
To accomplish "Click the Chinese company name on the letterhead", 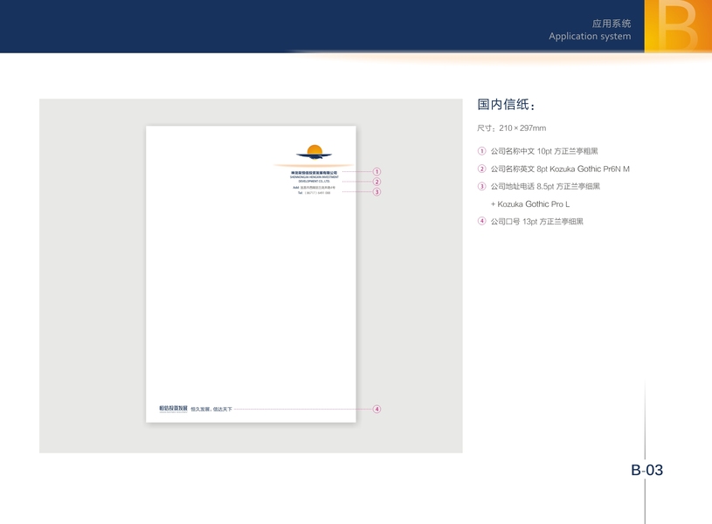I will (315, 173).
